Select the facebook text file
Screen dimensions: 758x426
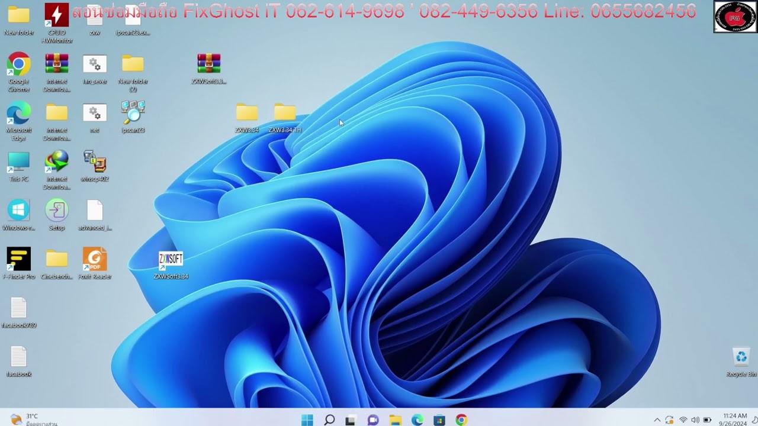(x=19, y=362)
